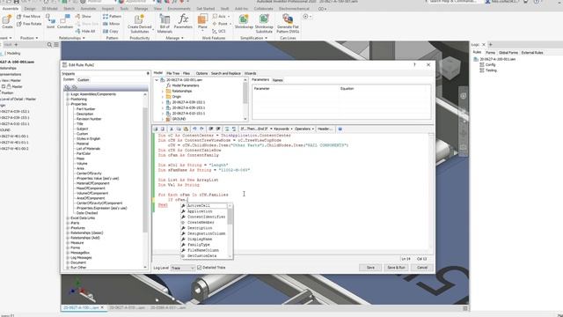Open the Wizards tab

(x=250, y=73)
